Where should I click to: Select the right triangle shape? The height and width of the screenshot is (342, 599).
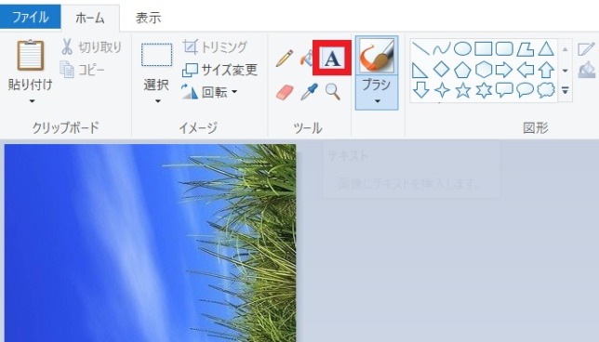[420, 71]
